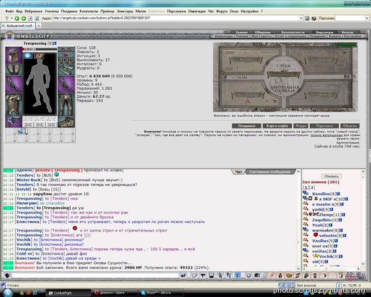The height and width of the screenshot is (297, 371).
Task: Click the helmet equipment slot
Action: 14,55
